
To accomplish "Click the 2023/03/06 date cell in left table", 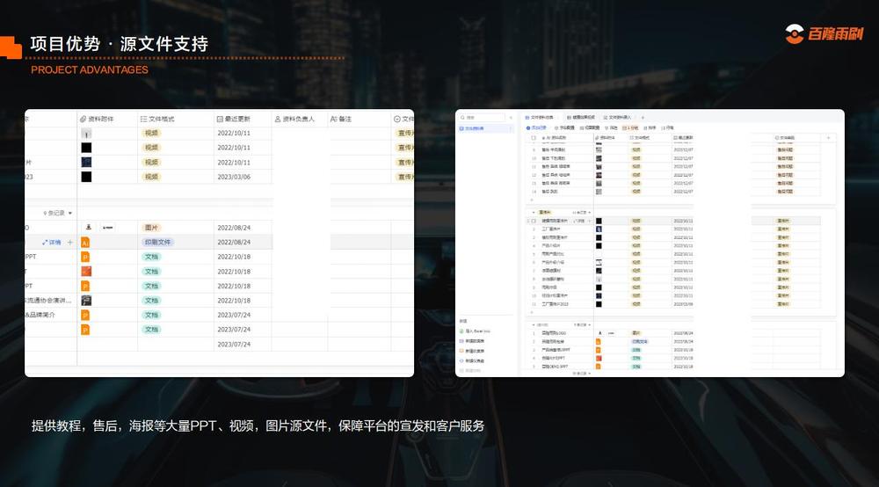I will (234, 177).
